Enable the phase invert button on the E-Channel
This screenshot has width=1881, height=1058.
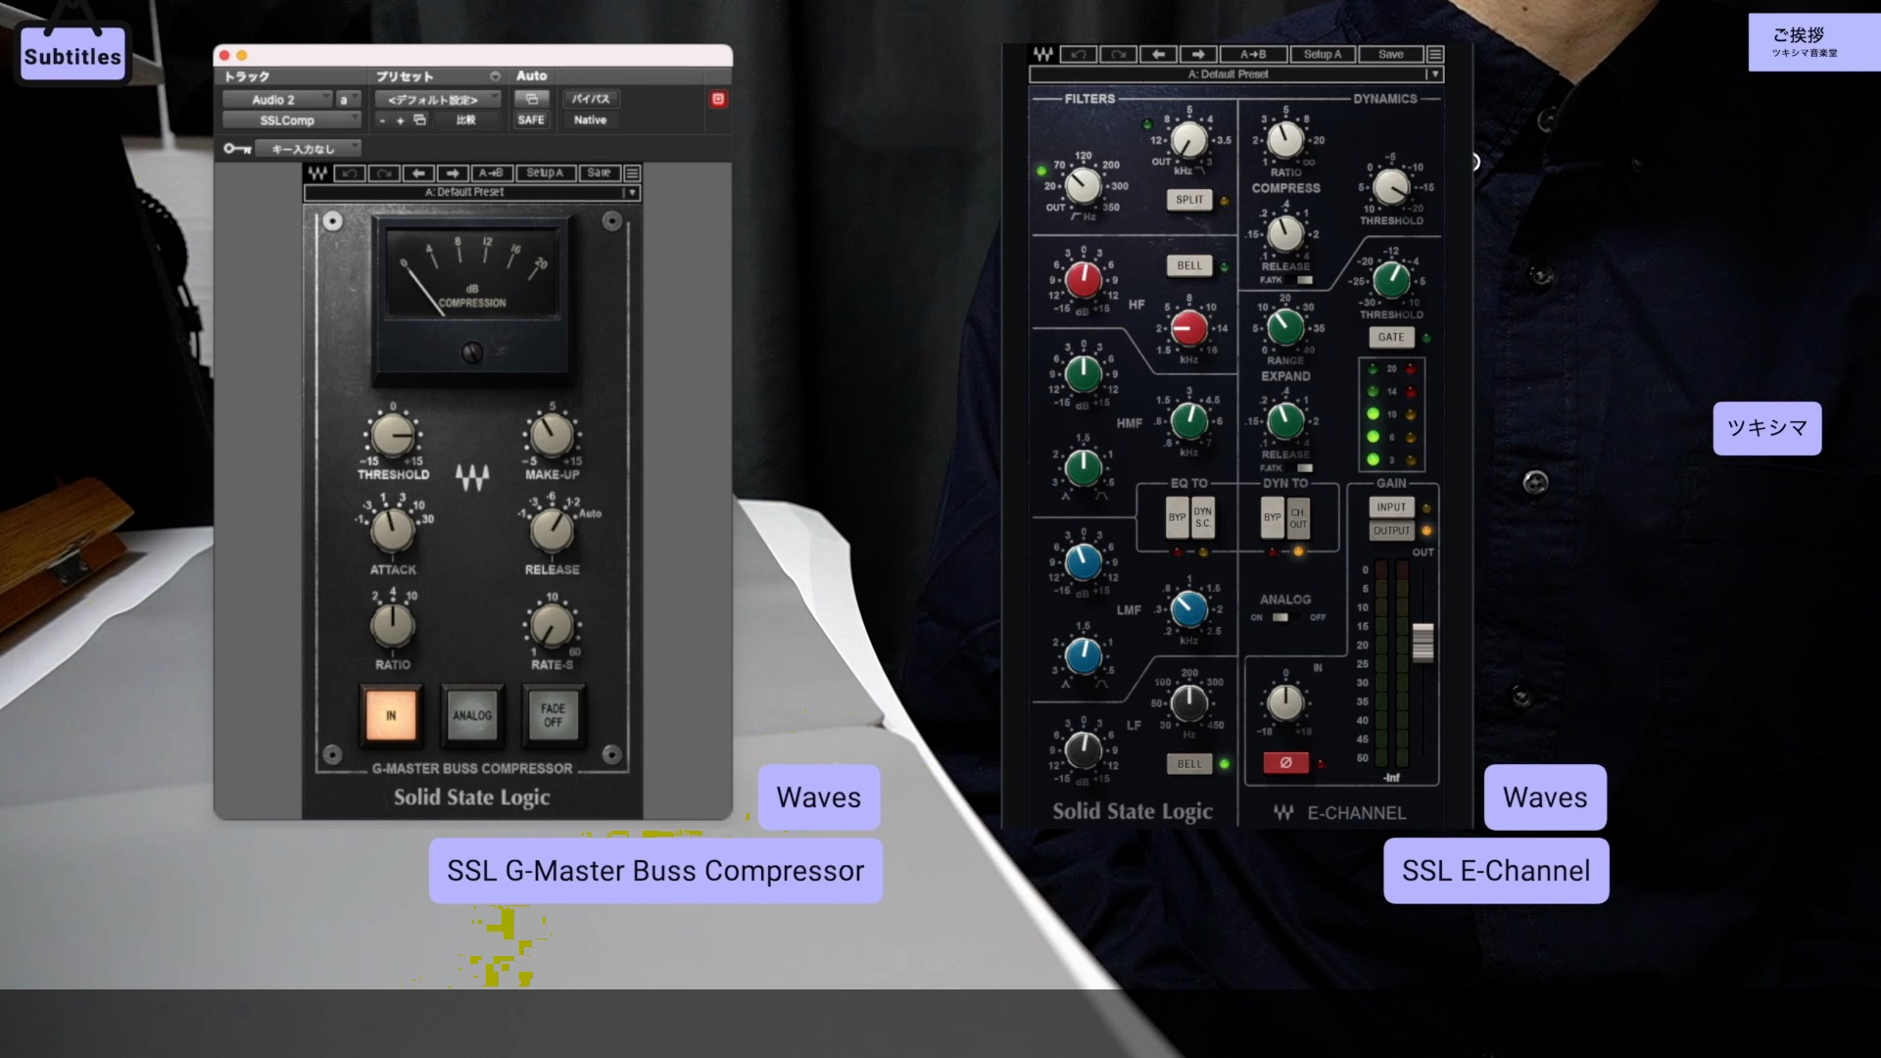(1286, 762)
